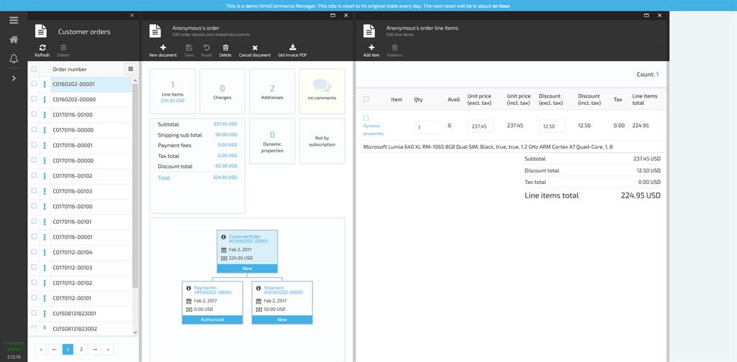Click scroll-down arrow of orders list scrollbar
The image size is (737, 362).
tap(135, 332)
